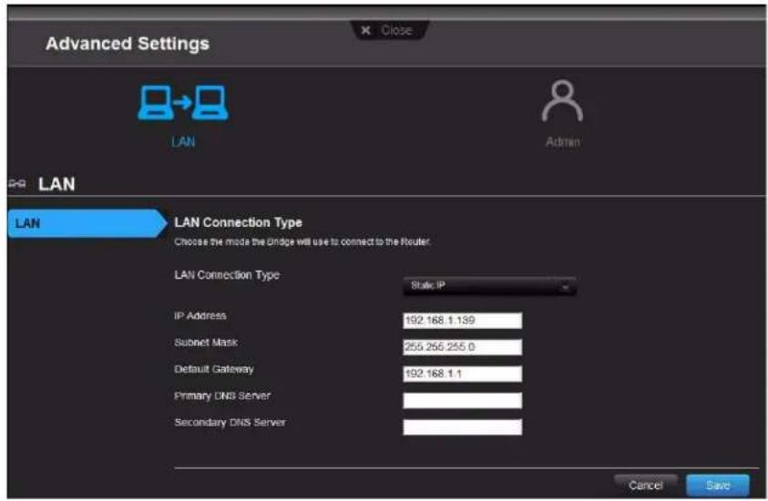768x501 pixels.
Task: Select the Admin label under the icon
Action: click(x=563, y=142)
